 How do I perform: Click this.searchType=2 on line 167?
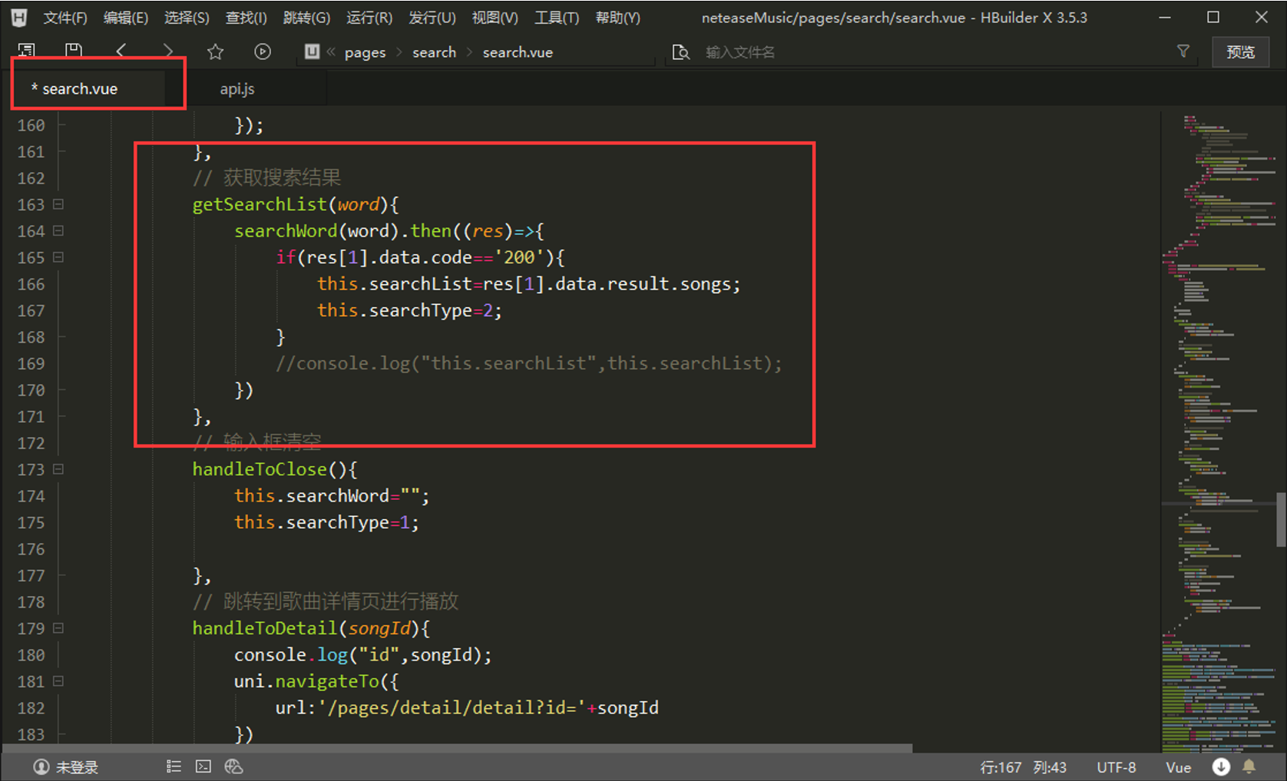409,310
